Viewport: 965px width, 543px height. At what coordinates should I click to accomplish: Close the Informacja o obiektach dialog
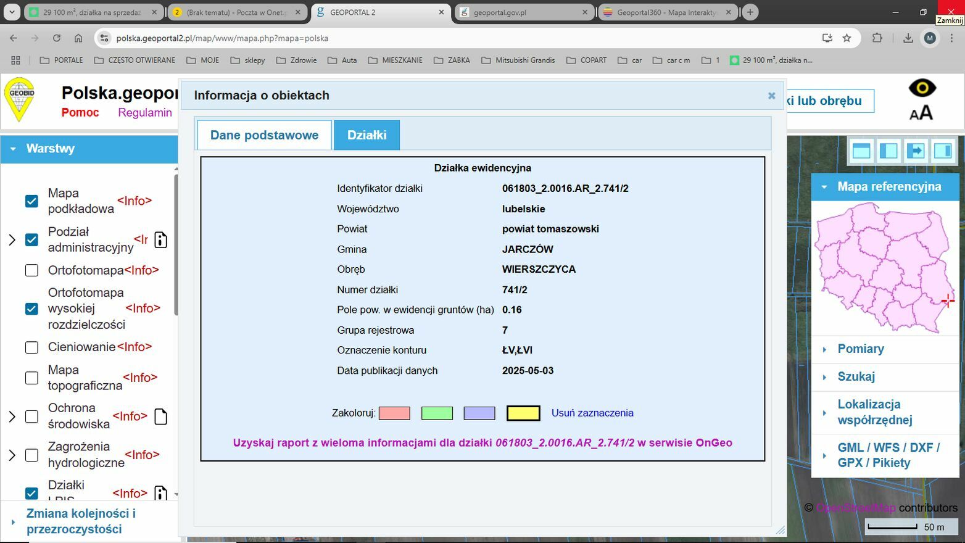tap(771, 96)
